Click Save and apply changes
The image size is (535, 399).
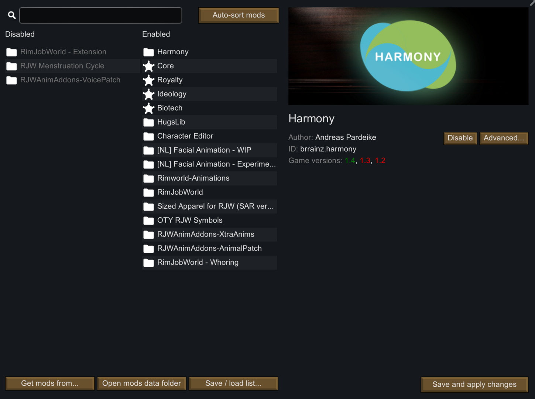coord(474,384)
